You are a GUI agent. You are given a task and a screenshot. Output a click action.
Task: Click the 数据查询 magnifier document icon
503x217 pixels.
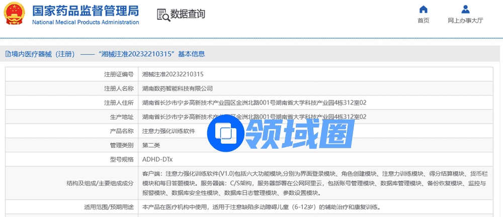point(163,15)
